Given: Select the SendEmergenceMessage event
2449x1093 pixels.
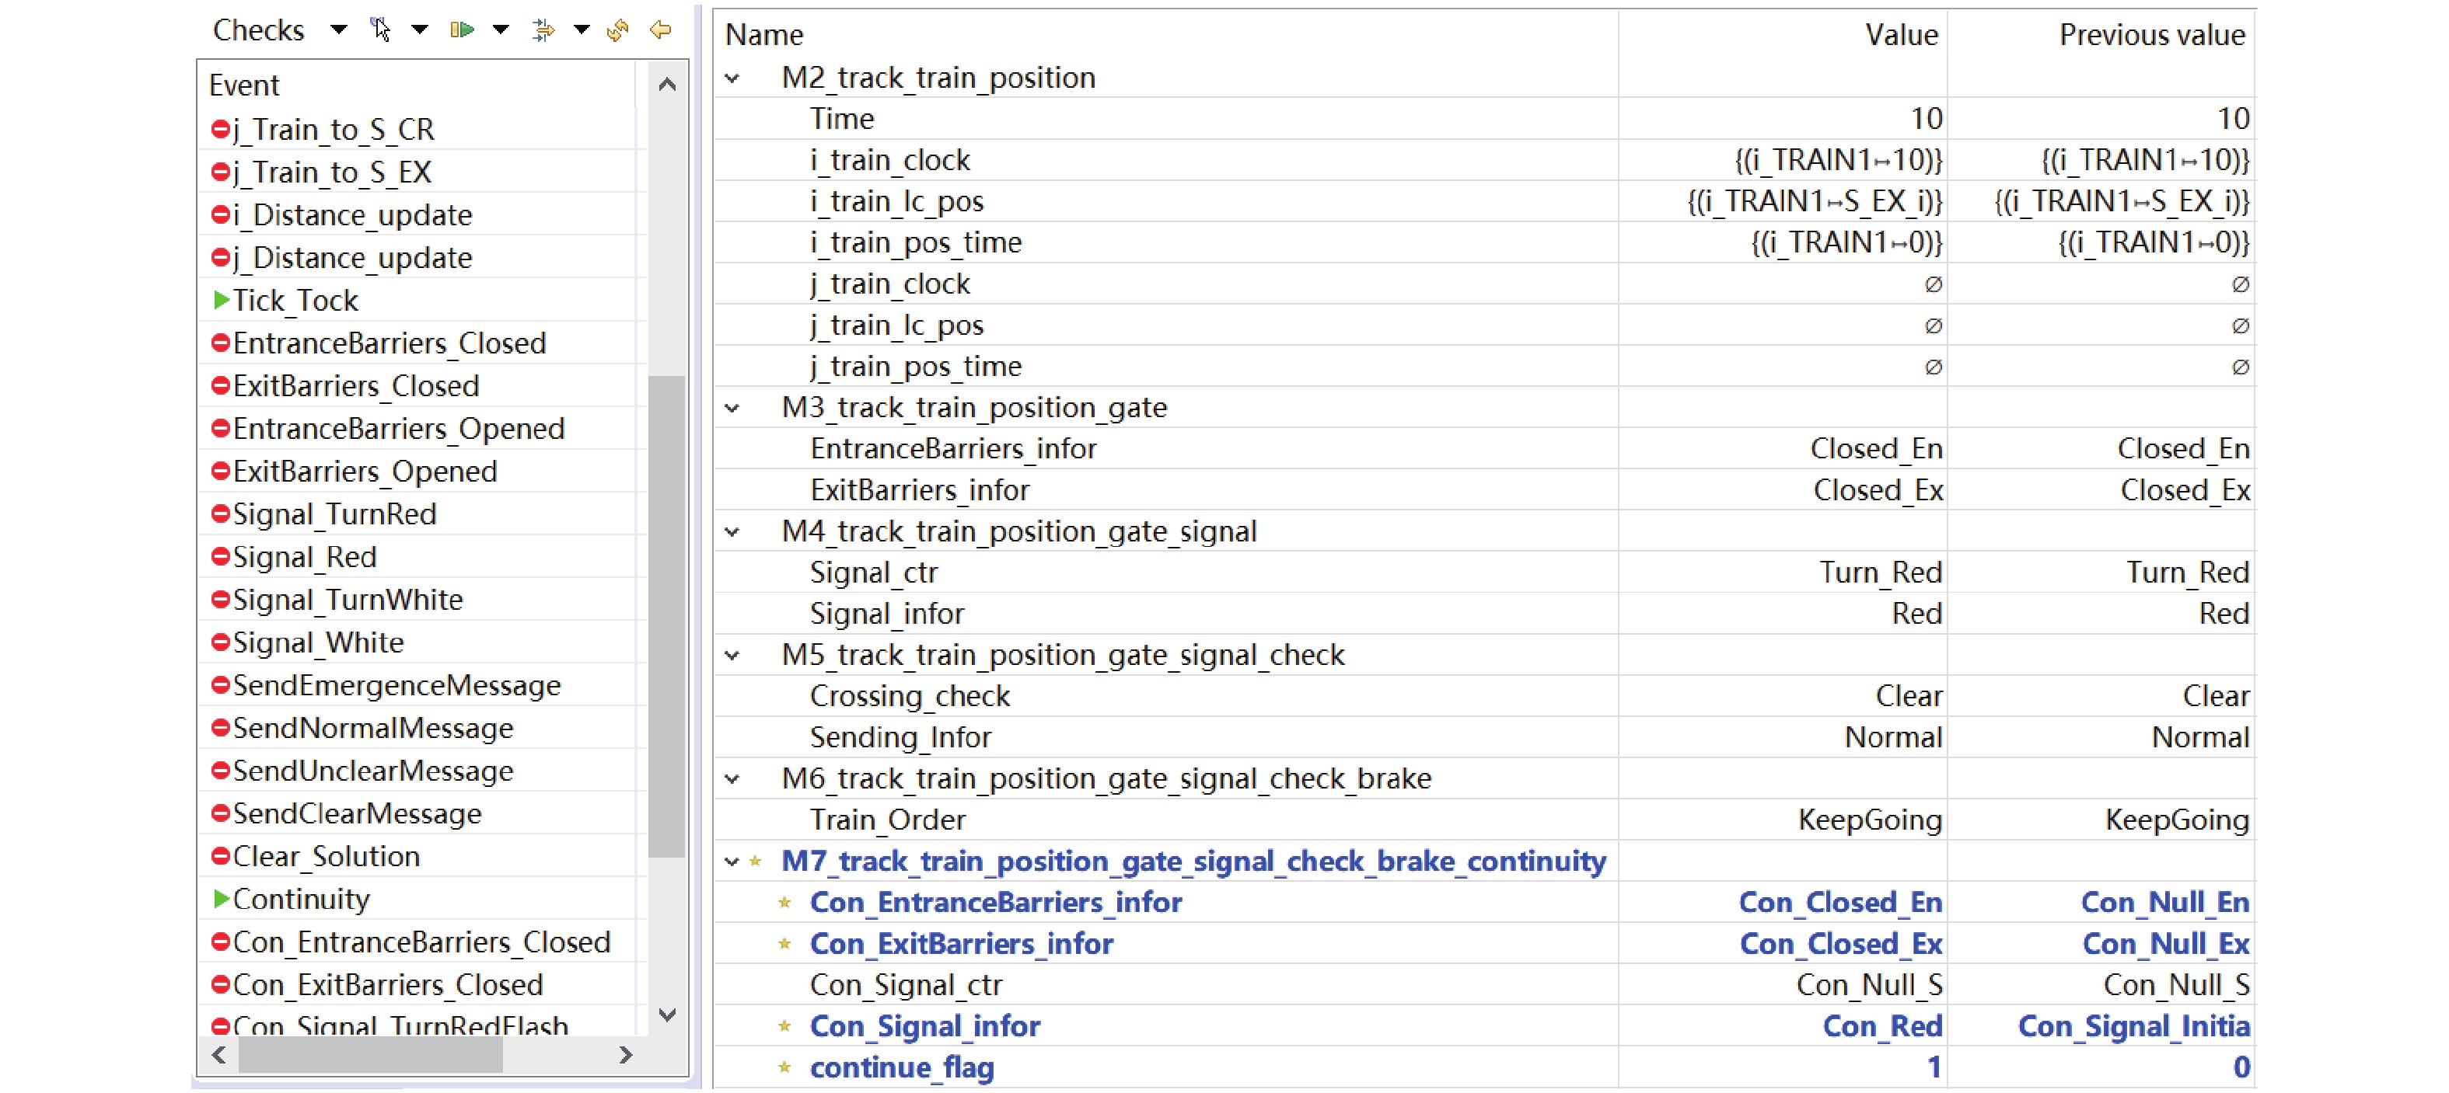Looking at the screenshot, I should (x=397, y=686).
